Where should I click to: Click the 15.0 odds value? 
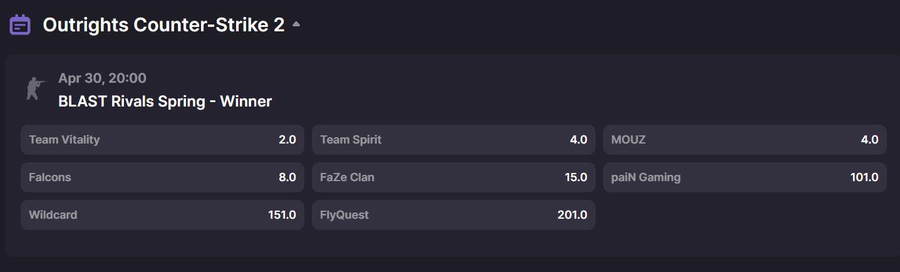(576, 177)
